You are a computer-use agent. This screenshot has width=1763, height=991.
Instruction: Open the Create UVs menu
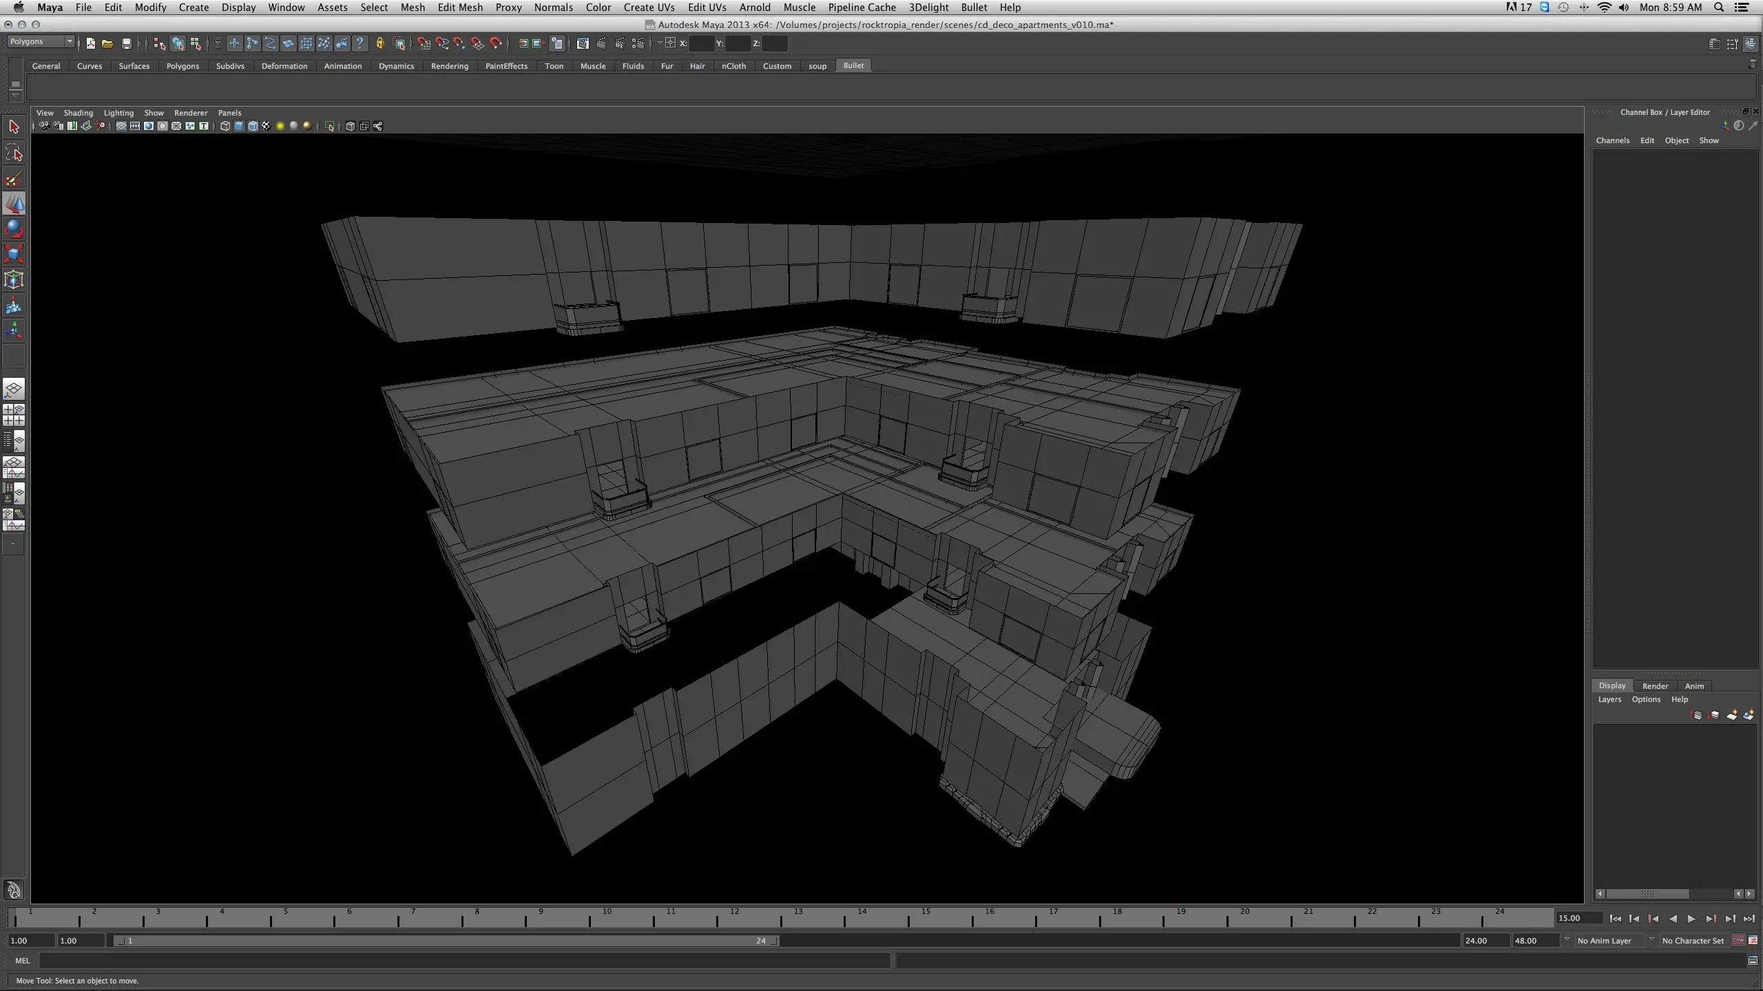(x=649, y=8)
